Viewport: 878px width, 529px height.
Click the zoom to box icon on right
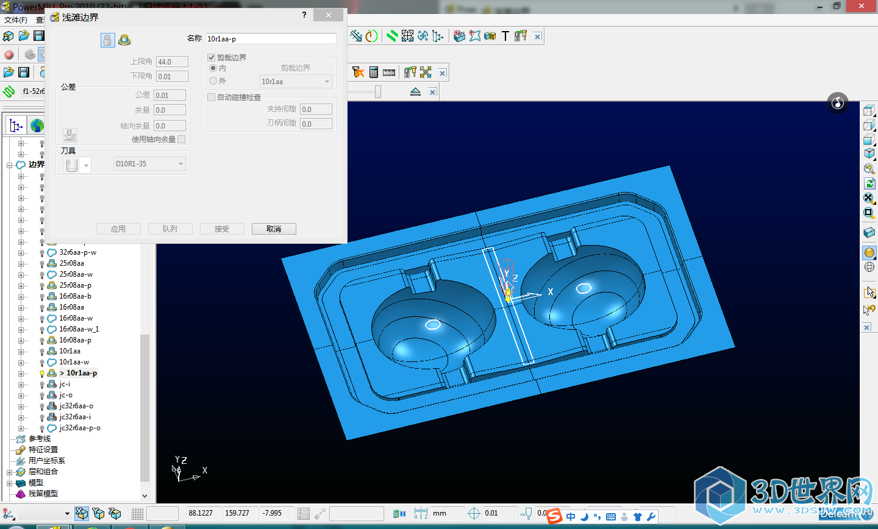[x=869, y=213]
